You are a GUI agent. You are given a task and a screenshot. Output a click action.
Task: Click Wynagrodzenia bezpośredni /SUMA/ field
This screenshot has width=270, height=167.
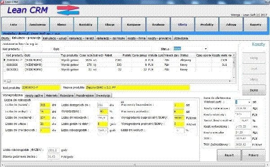(179, 118)
